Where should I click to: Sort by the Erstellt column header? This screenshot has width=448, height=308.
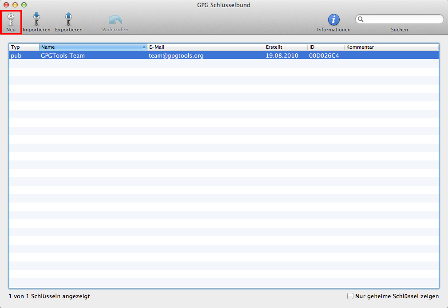tap(285, 47)
